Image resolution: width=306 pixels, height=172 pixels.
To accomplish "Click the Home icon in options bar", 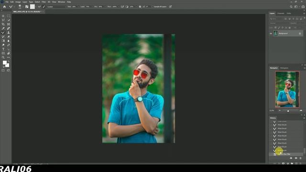I will (4, 7).
